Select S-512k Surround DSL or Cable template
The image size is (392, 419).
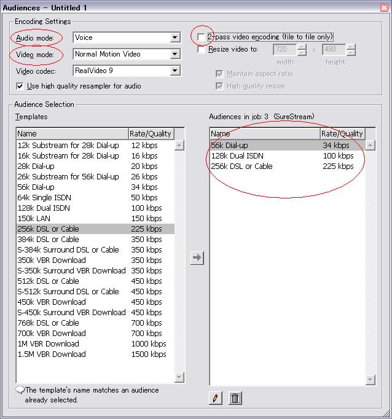(x=95, y=291)
